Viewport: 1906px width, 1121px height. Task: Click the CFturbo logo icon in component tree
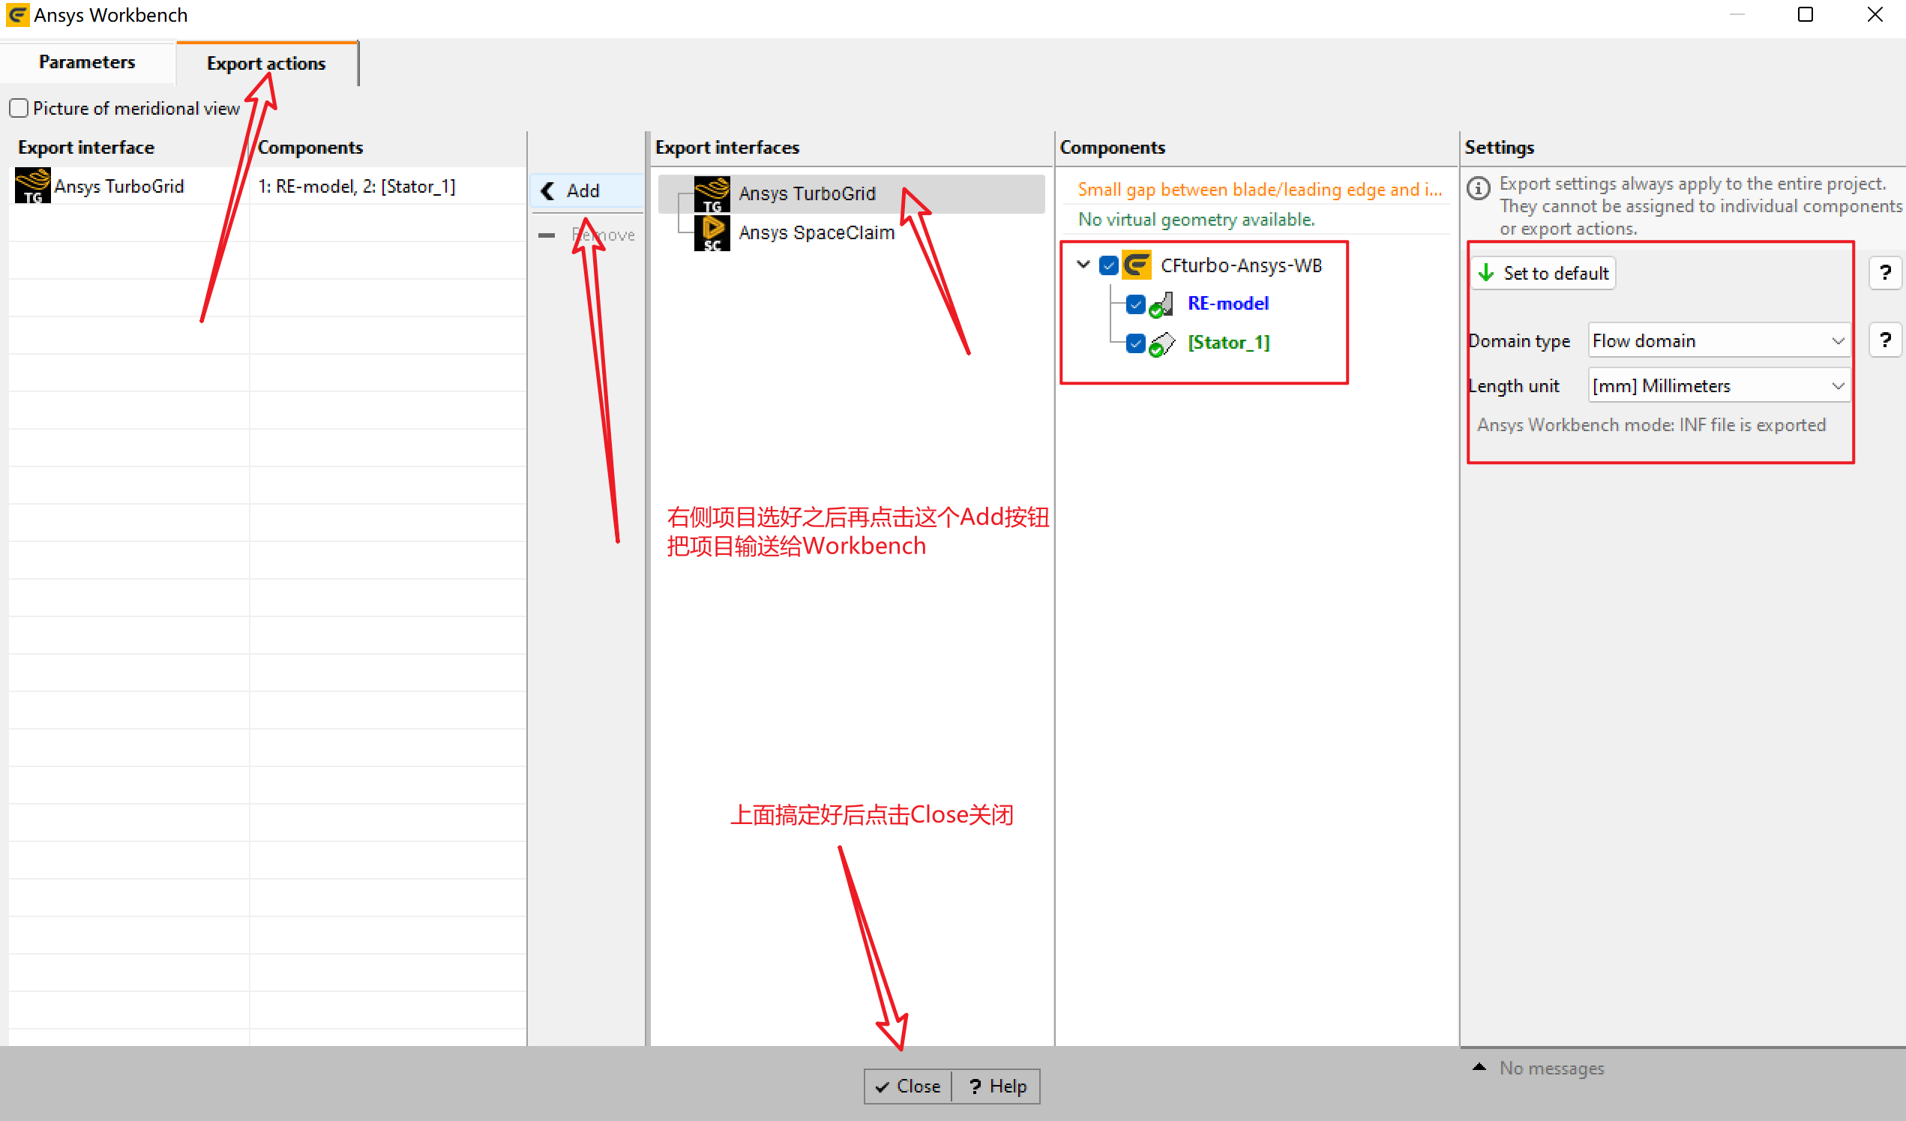(1137, 265)
